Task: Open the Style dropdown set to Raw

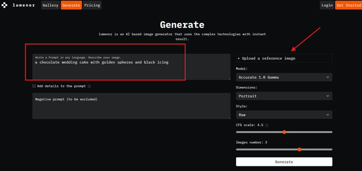Action: tap(284, 115)
